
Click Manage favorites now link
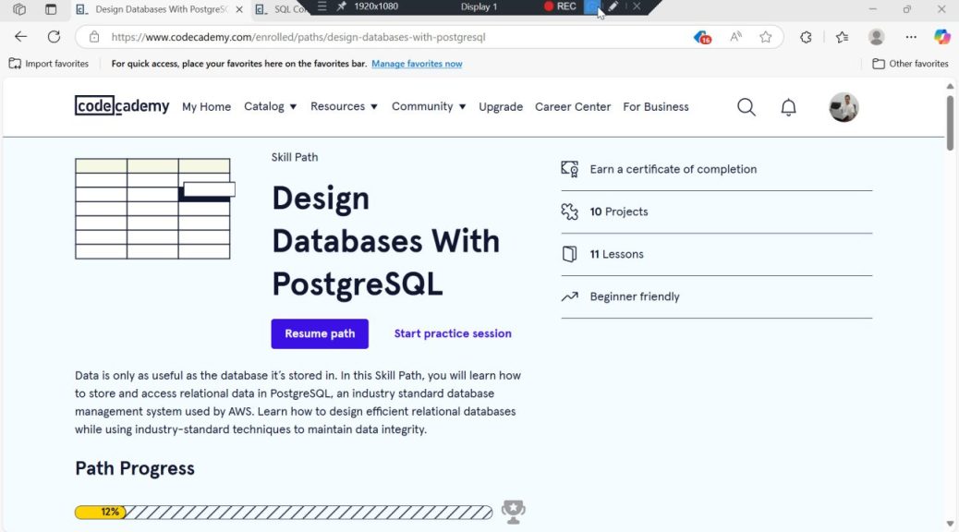click(x=417, y=64)
